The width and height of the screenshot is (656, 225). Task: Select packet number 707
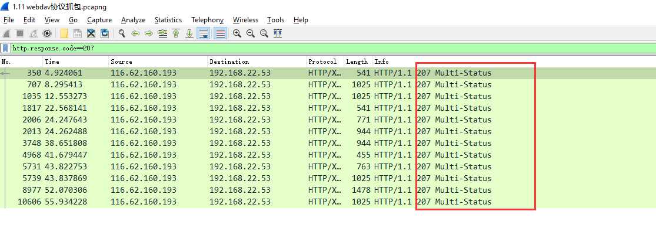(328, 84)
